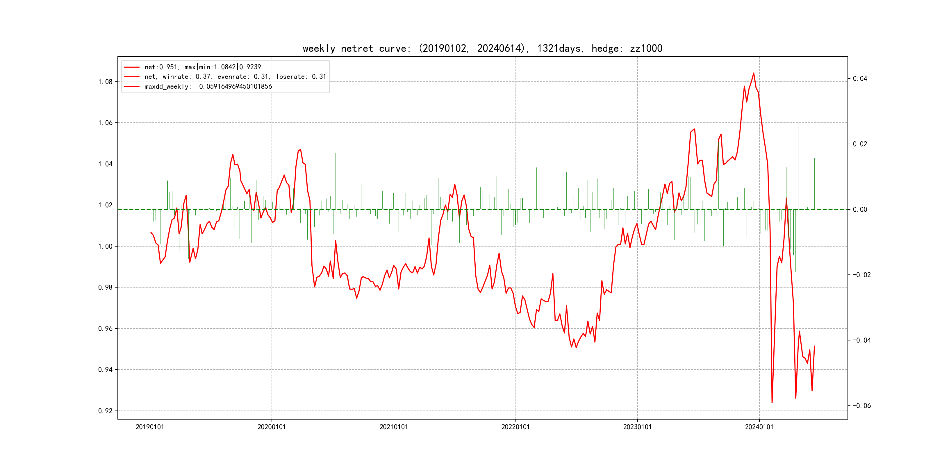Click the 20220101 x-axis label
The height and width of the screenshot is (471, 942).
point(515,427)
